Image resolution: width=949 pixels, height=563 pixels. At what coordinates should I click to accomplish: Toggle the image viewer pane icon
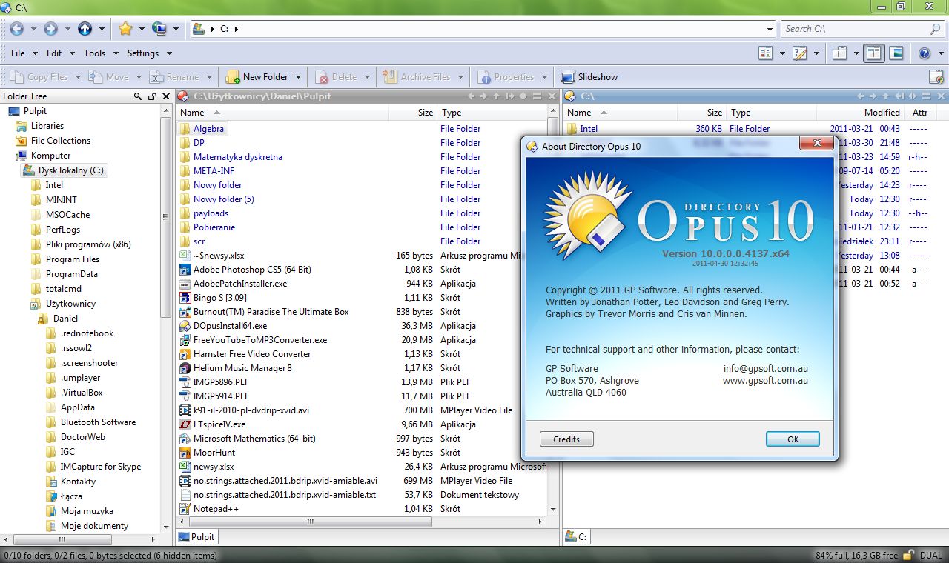pyautogui.click(x=896, y=53)
